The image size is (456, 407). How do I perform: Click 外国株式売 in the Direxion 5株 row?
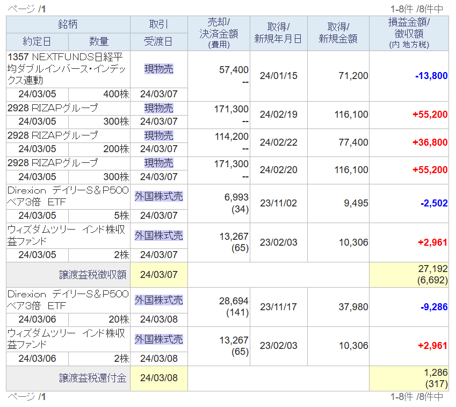(x=159, y=197)
